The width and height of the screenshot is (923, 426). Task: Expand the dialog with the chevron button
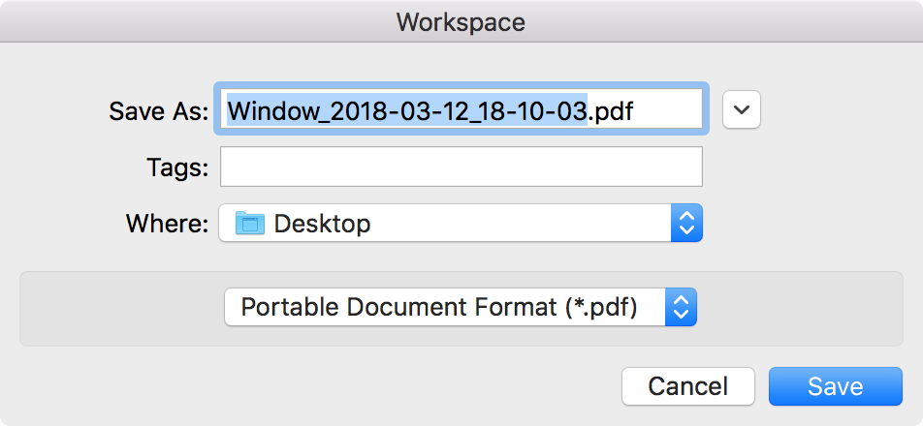click(x=741, y=109)
